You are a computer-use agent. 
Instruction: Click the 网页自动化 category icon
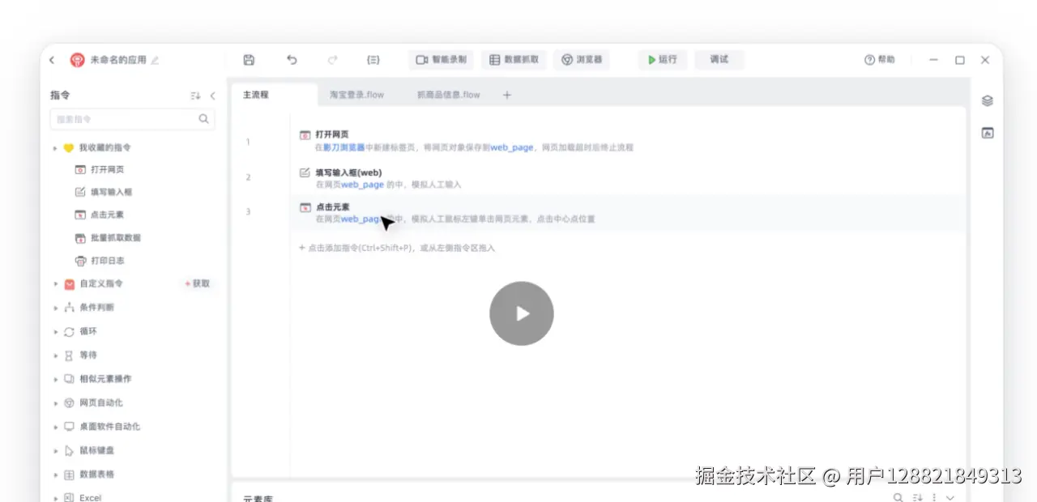click(x=69, y=402)
